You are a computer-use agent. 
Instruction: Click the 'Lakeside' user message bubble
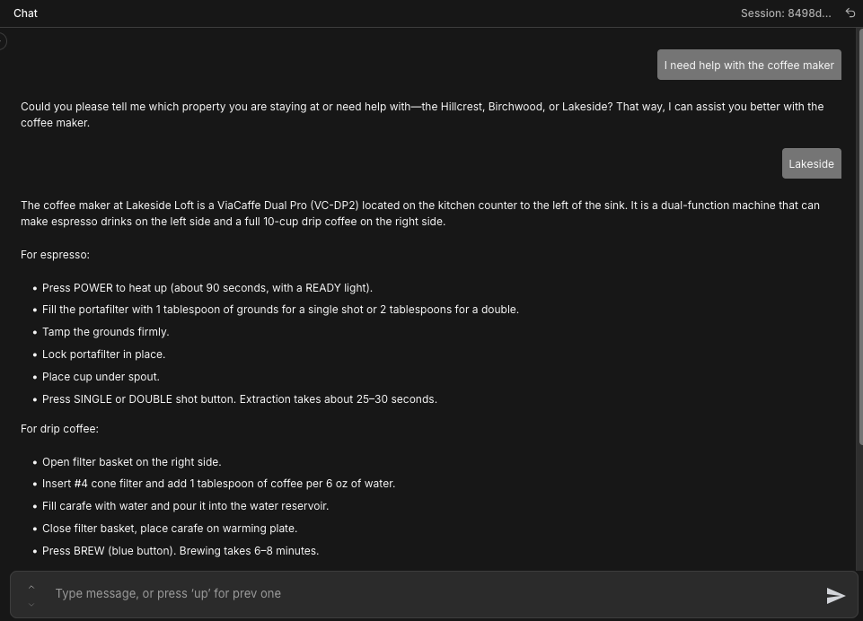(x=811, y=164)
